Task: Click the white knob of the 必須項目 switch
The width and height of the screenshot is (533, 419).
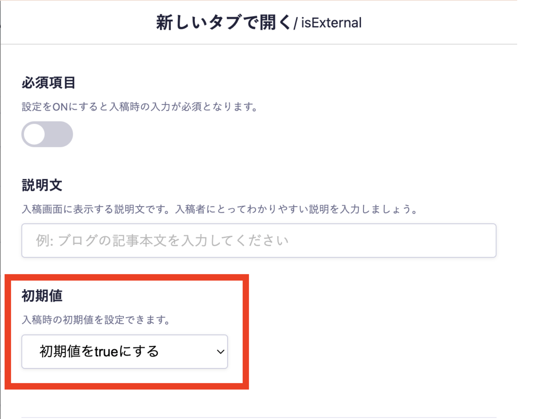Action: click(34, 134)
